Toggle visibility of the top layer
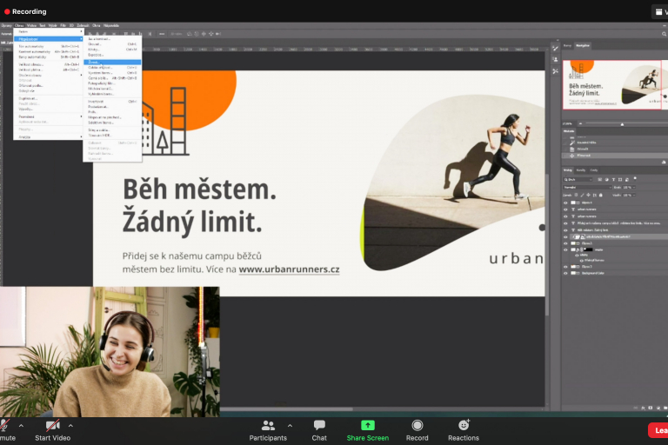Viewport: 668px width, 445px height. 565,201
